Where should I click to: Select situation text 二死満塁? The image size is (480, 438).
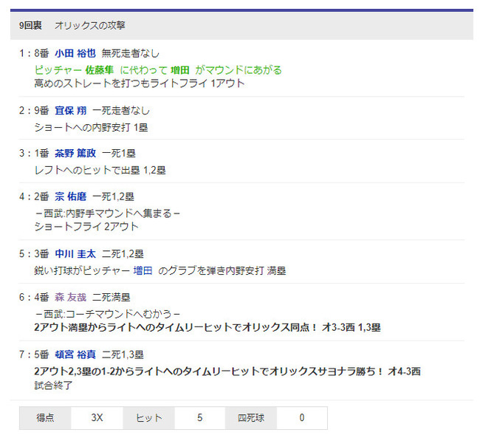pyautogui.click(x=112, y=297)
